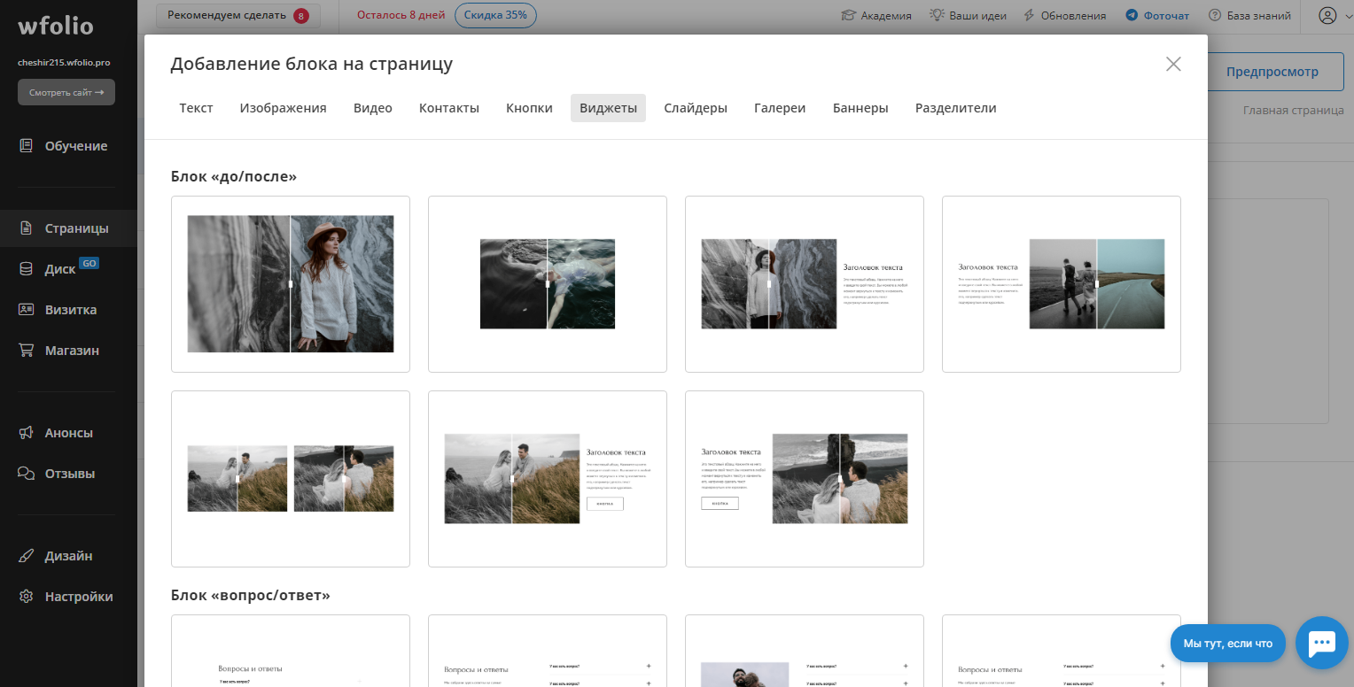
Task: Switch to the Баннеры tab
Action: coord(860,108)
